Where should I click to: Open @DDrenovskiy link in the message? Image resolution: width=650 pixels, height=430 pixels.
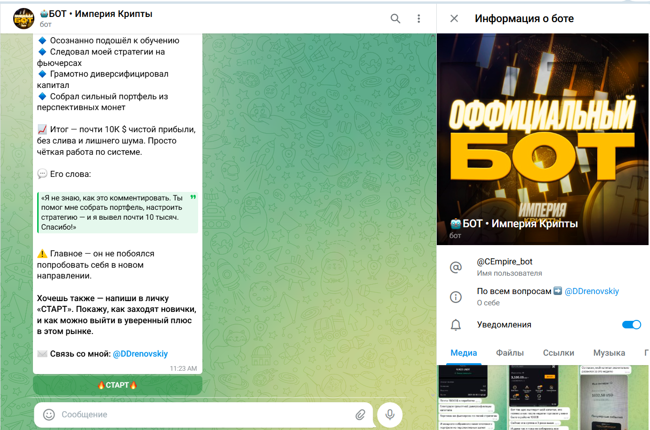tap(140, 354)
